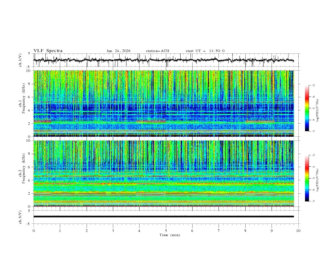Click the 1 minute tick on time axis
The height and width of the screenshot is (259, 336).
(60, 231)
